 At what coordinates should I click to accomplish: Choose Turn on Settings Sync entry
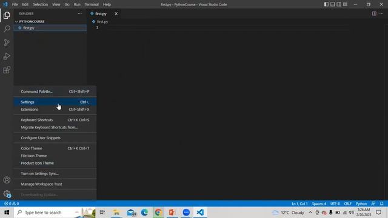pos(55,174)
